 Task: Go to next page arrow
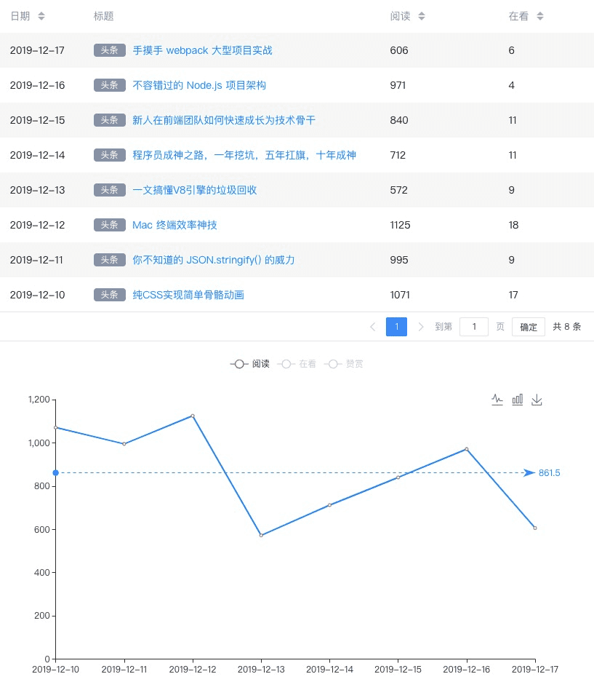click(x=420, y=327)
